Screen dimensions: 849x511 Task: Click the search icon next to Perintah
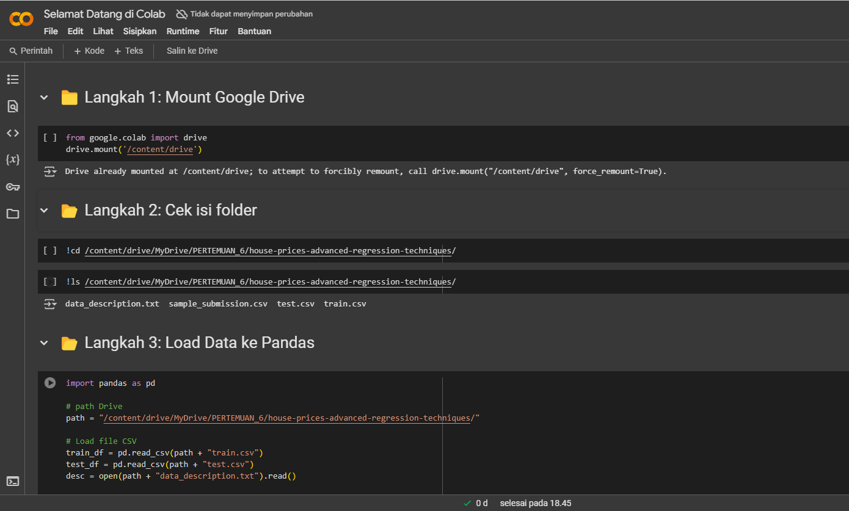[x=13, y=51]
